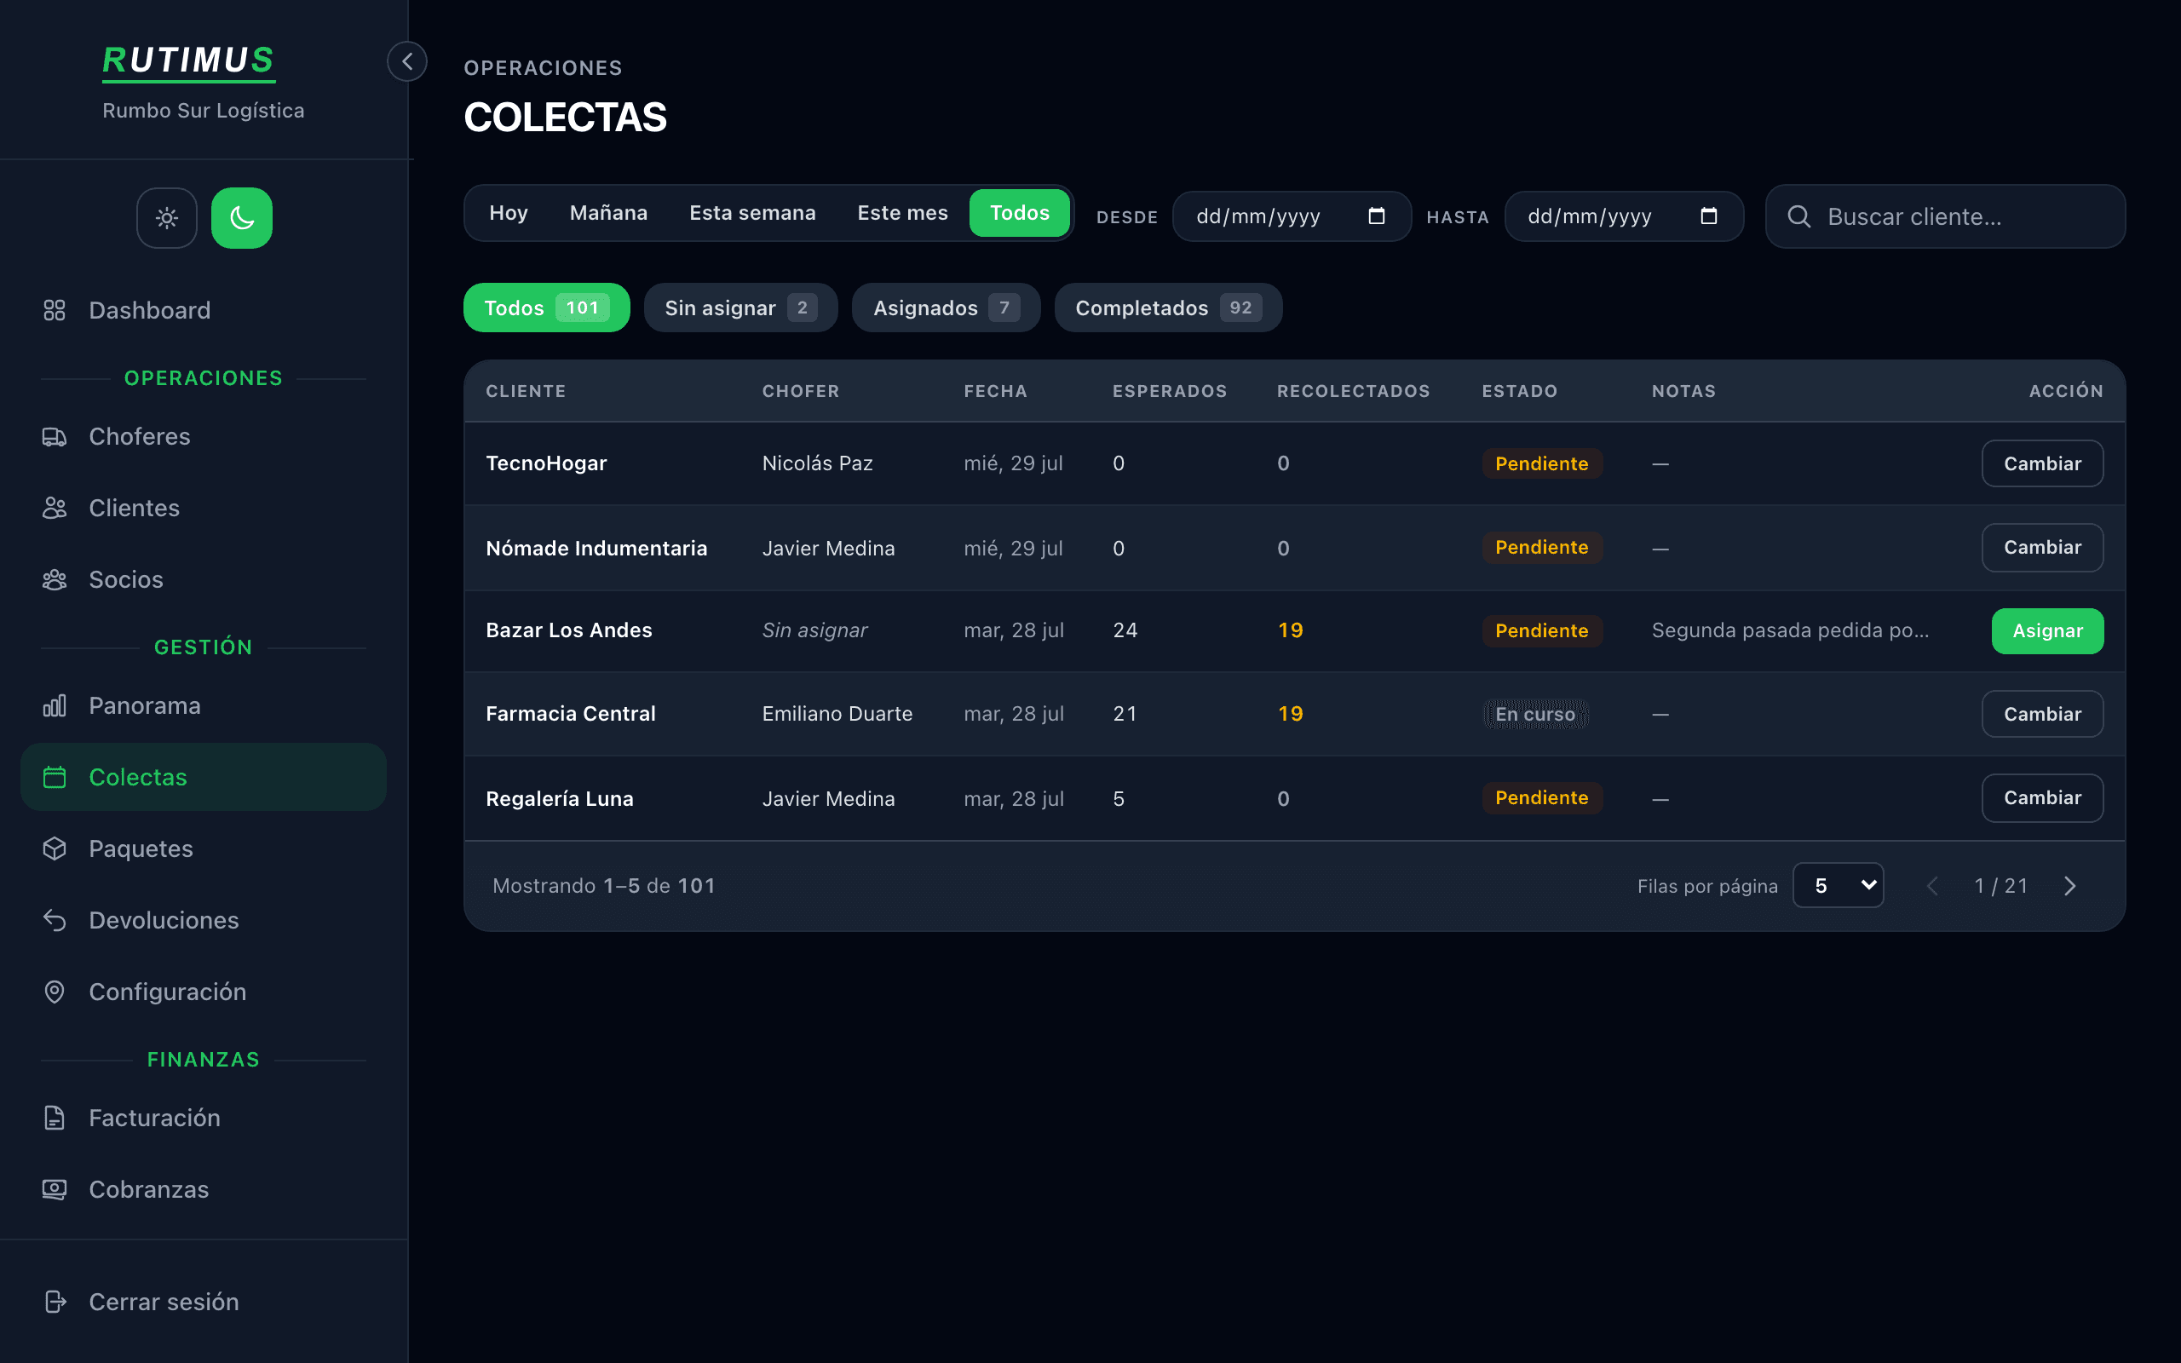This screenshot has width=2181, height=1363.
Task: Open the Desde date calendar picker
Action: click(x=1376, y=216)
